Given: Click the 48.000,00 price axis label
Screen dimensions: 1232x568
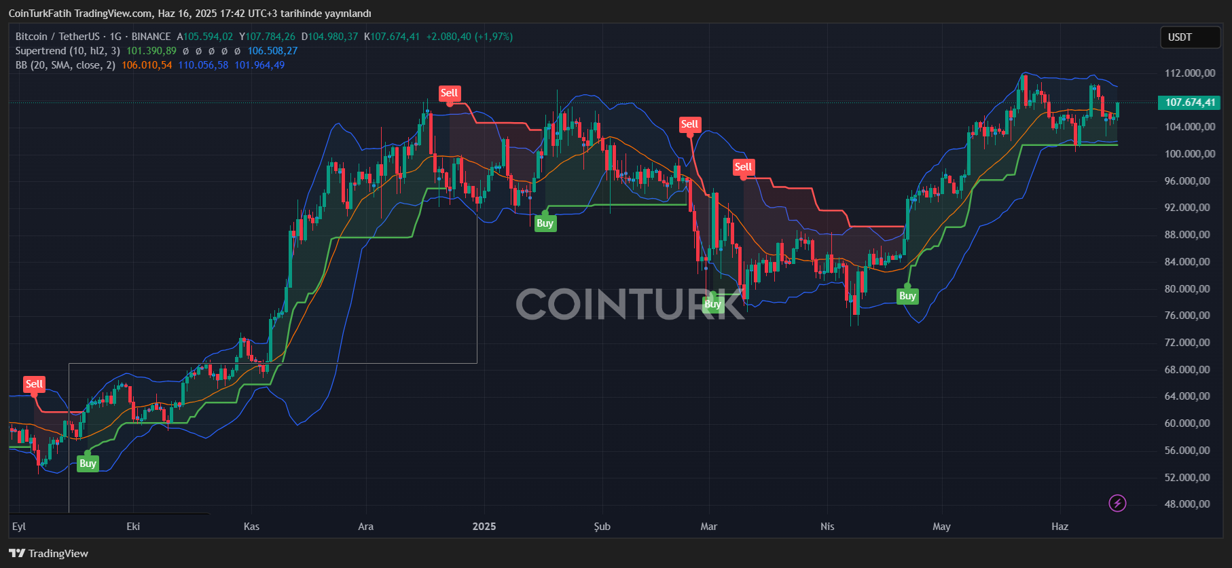Looking at the screenshot, I should pyautogui.click(x=1187, y=504).
